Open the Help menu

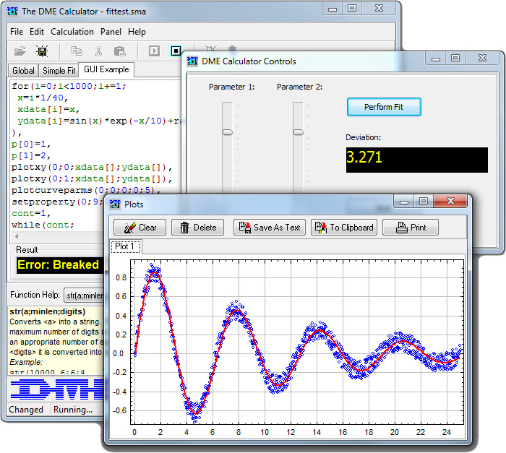tap(137, 32)
